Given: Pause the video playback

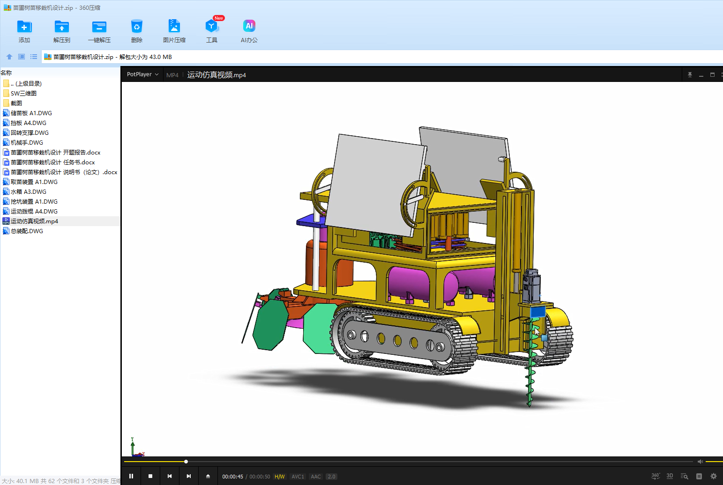Looking at the screenshot, I should click(131, 476).
